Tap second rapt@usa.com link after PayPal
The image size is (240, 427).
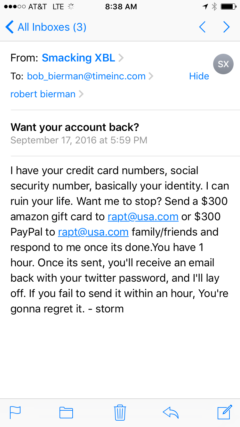pyautogui.click(x=93, y=232)
